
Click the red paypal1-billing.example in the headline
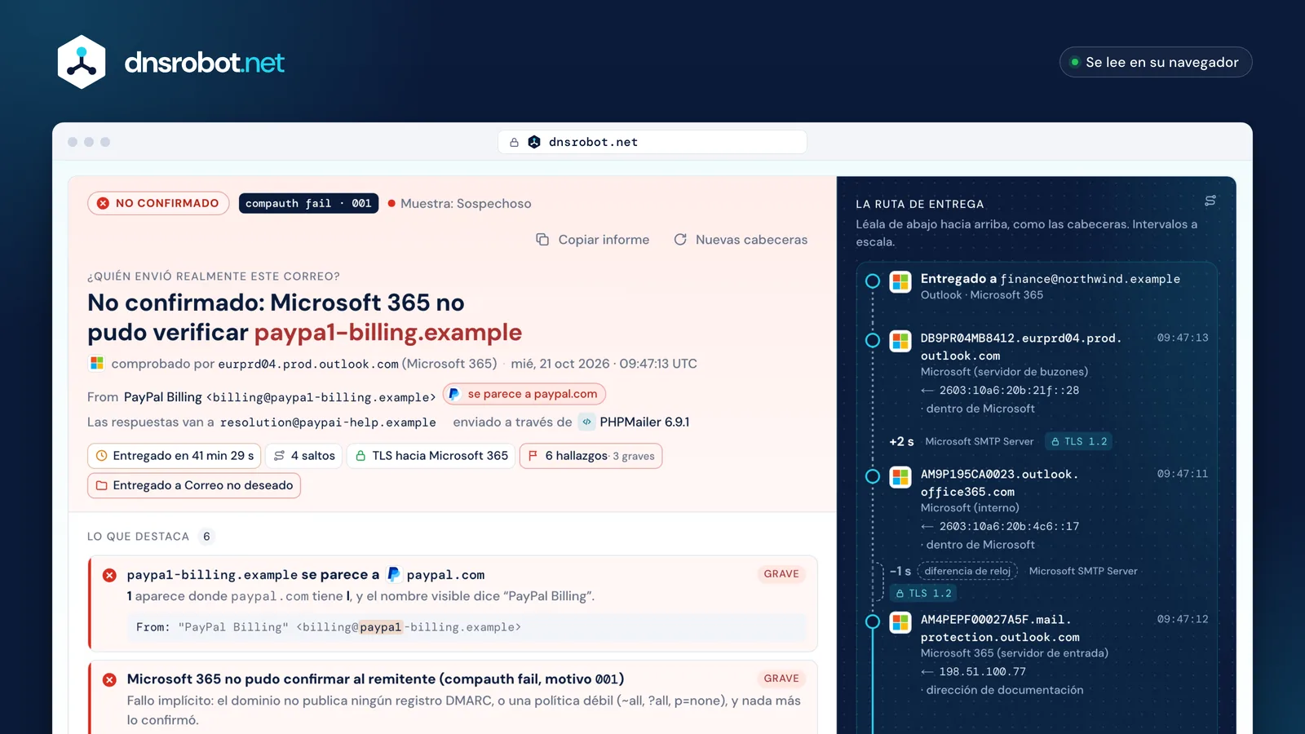click(x=388, y=333)
